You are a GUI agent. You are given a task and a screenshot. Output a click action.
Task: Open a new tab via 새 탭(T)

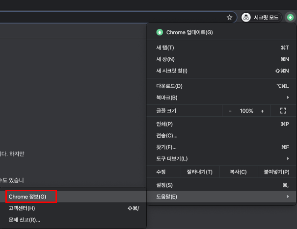[x=221, y=48]
